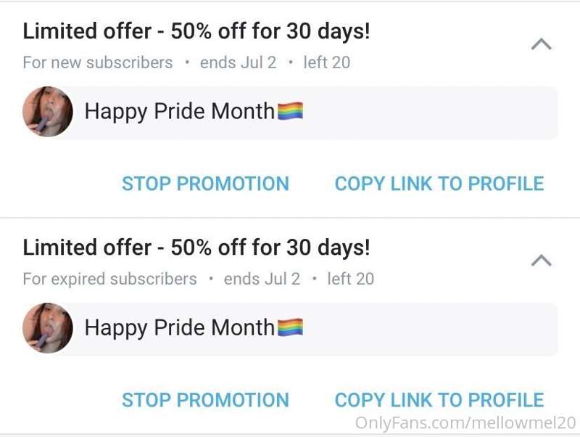Select the new subscribers Limited offer title
Screen dimensions: 580x437
pyautogui.click(x=196, y=31)
